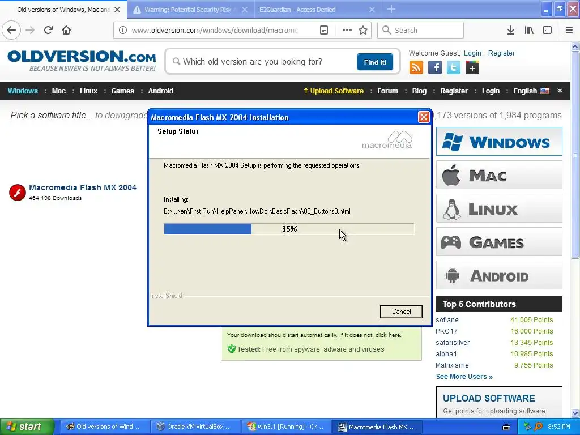Select the Linux nav menu item

88,91
